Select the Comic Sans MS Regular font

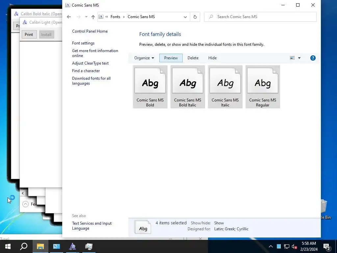click(x=263, y=87)
